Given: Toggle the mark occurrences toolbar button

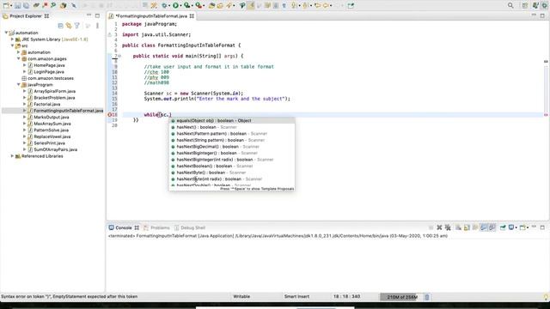Looking at the screenshot, I should tap(250, 5).
